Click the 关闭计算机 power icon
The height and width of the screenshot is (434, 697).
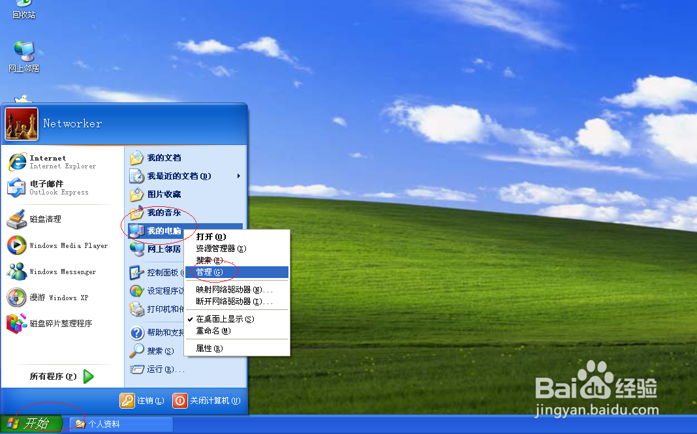point(180,401)
